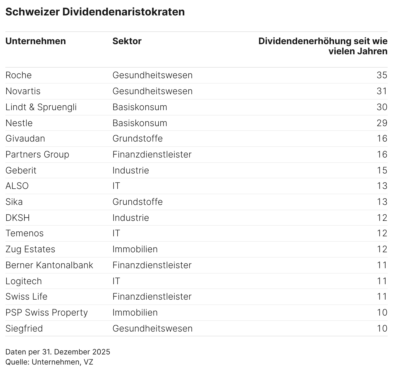Viewport: 393px width, 372px height.
Task: Click the ALSO company name
Action: point(17,186)
